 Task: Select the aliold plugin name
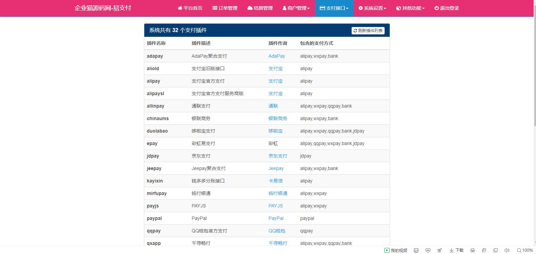coord(153,68)
